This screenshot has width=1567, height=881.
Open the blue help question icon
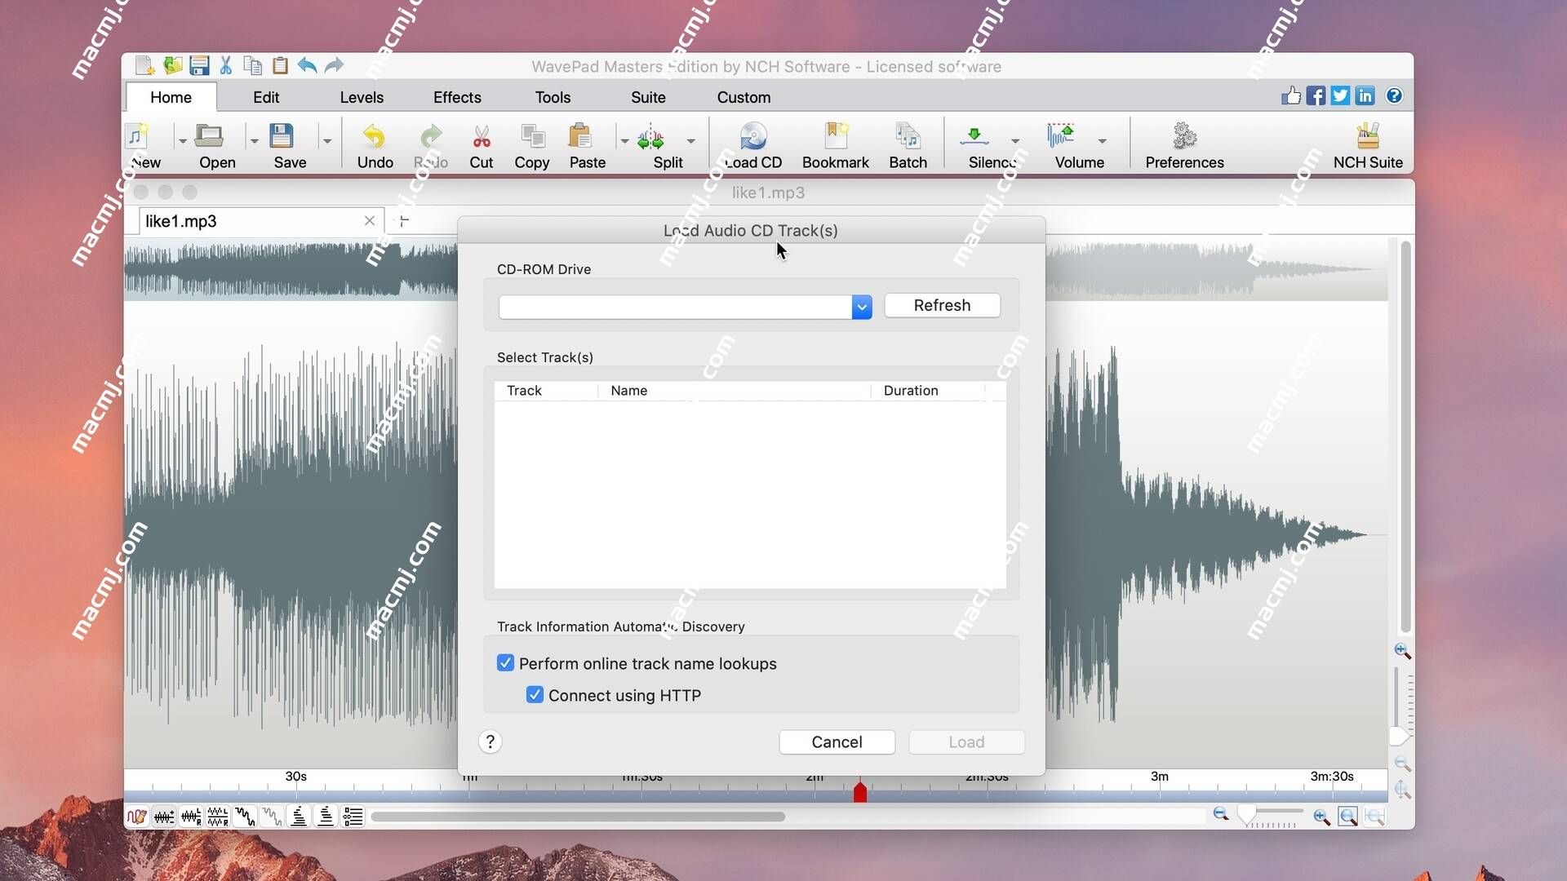click(x=1394, y=95)
